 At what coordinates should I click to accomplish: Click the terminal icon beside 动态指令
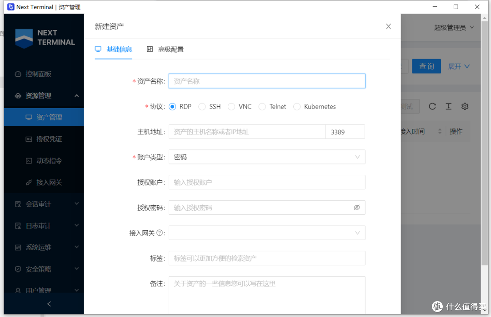(29, 161)
